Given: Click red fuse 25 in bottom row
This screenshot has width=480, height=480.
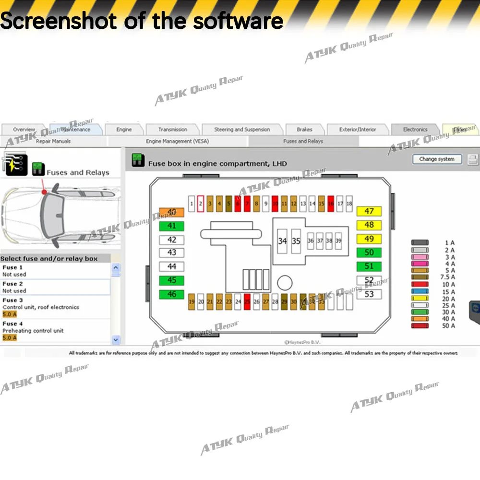Looking at the screenshot, I should pos(247,302).
